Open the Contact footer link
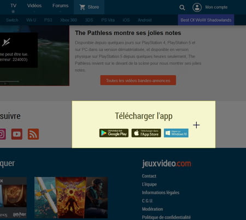 149,176
